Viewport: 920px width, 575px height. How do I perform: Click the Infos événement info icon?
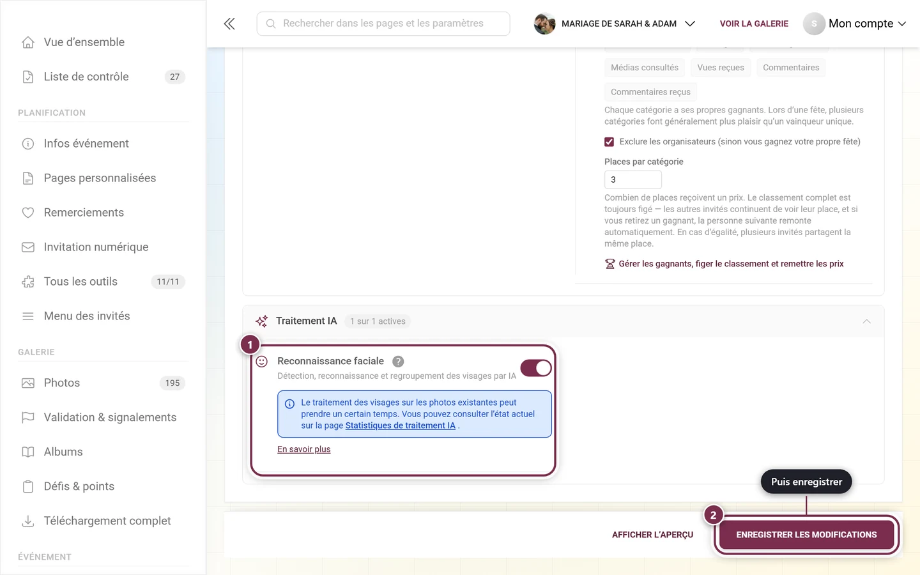point(28,144)
